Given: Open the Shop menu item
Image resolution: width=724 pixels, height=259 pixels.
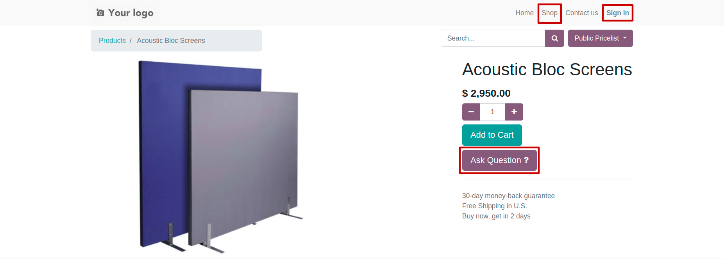Looking at the screenshot, I should click(549, 13).
